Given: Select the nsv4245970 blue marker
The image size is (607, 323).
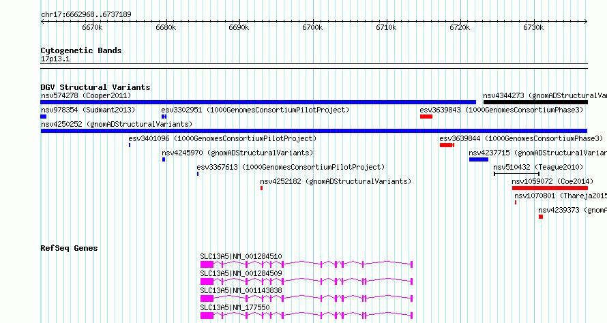Looking at the screenshot, I should point(164,159).
